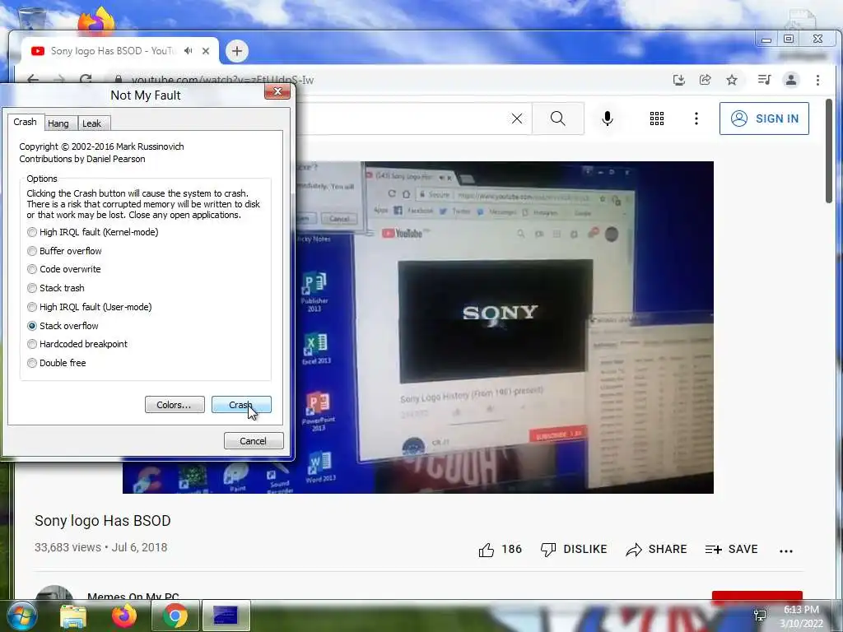Open the Memes On My PC channel

[x=133, y=596]
